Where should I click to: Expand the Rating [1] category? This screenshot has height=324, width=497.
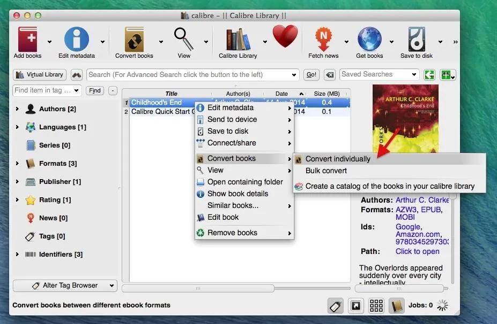click(x=17, y=200)
